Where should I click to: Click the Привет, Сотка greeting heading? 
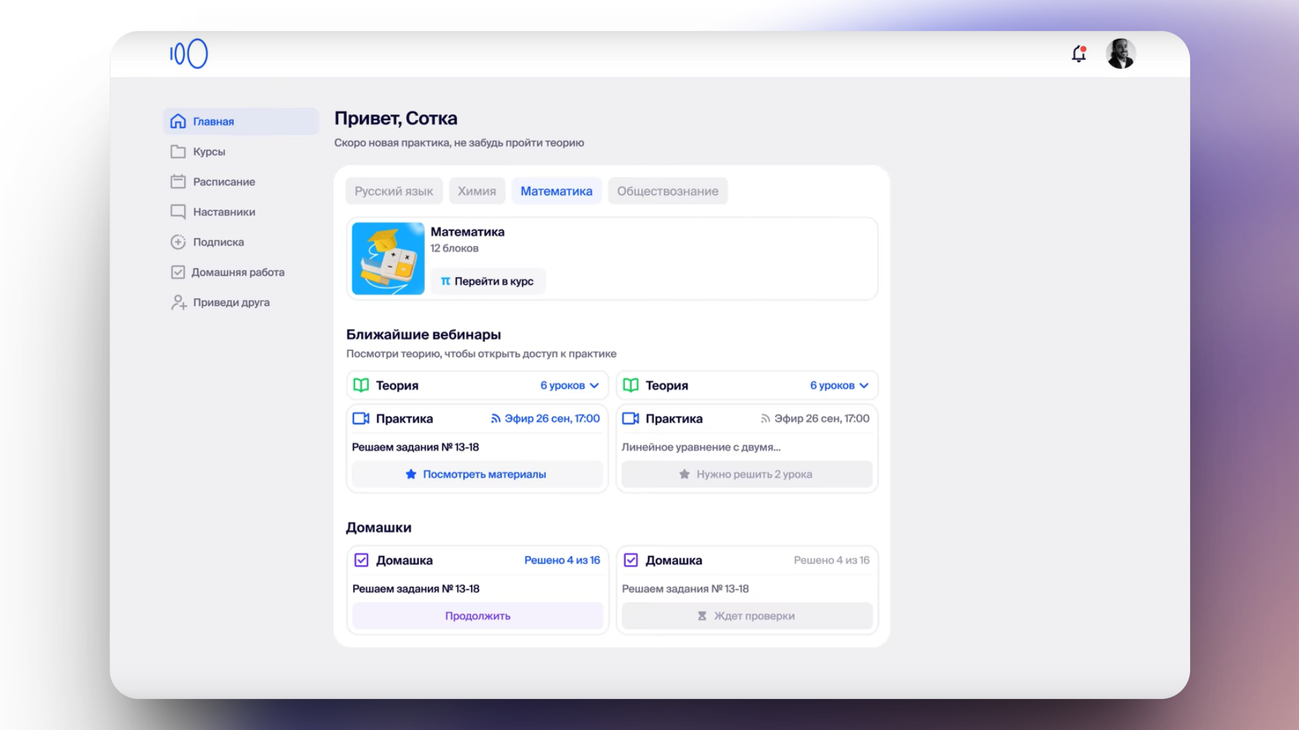pos(396,118)
